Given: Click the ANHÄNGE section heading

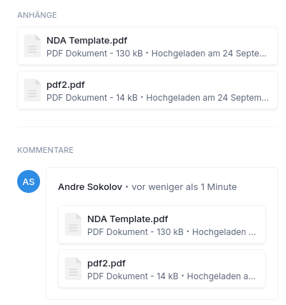Looking at the screenshot, I should (37, 15).
